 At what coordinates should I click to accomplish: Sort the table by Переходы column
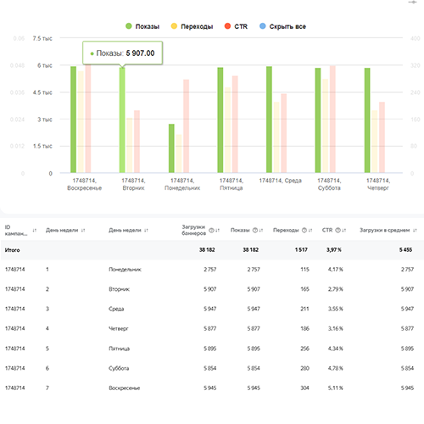310,231
